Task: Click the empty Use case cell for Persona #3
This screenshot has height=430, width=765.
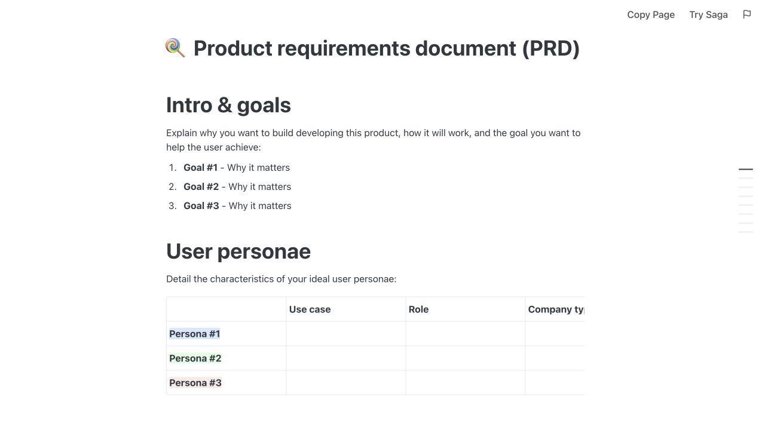Action: click(346, 383)
